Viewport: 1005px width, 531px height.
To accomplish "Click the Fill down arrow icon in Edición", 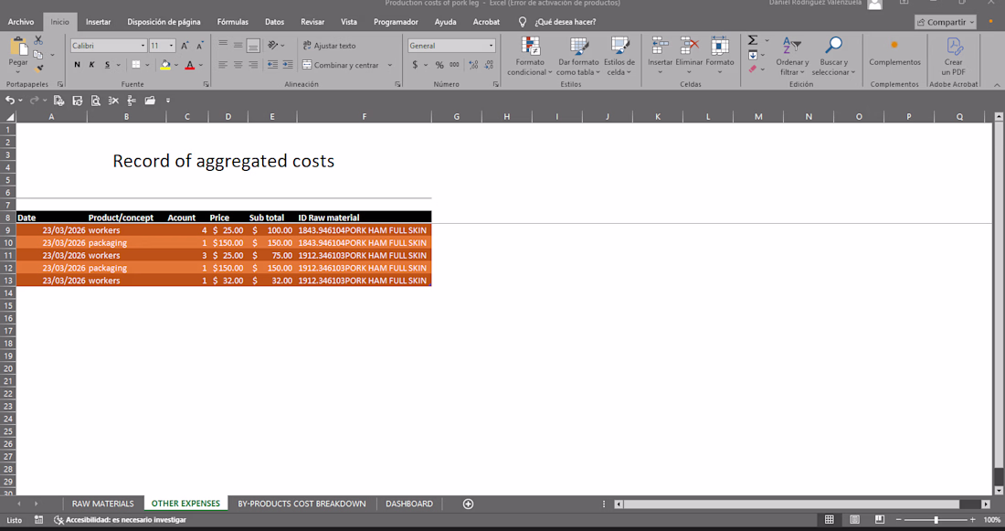I will [x=753, y=55].
